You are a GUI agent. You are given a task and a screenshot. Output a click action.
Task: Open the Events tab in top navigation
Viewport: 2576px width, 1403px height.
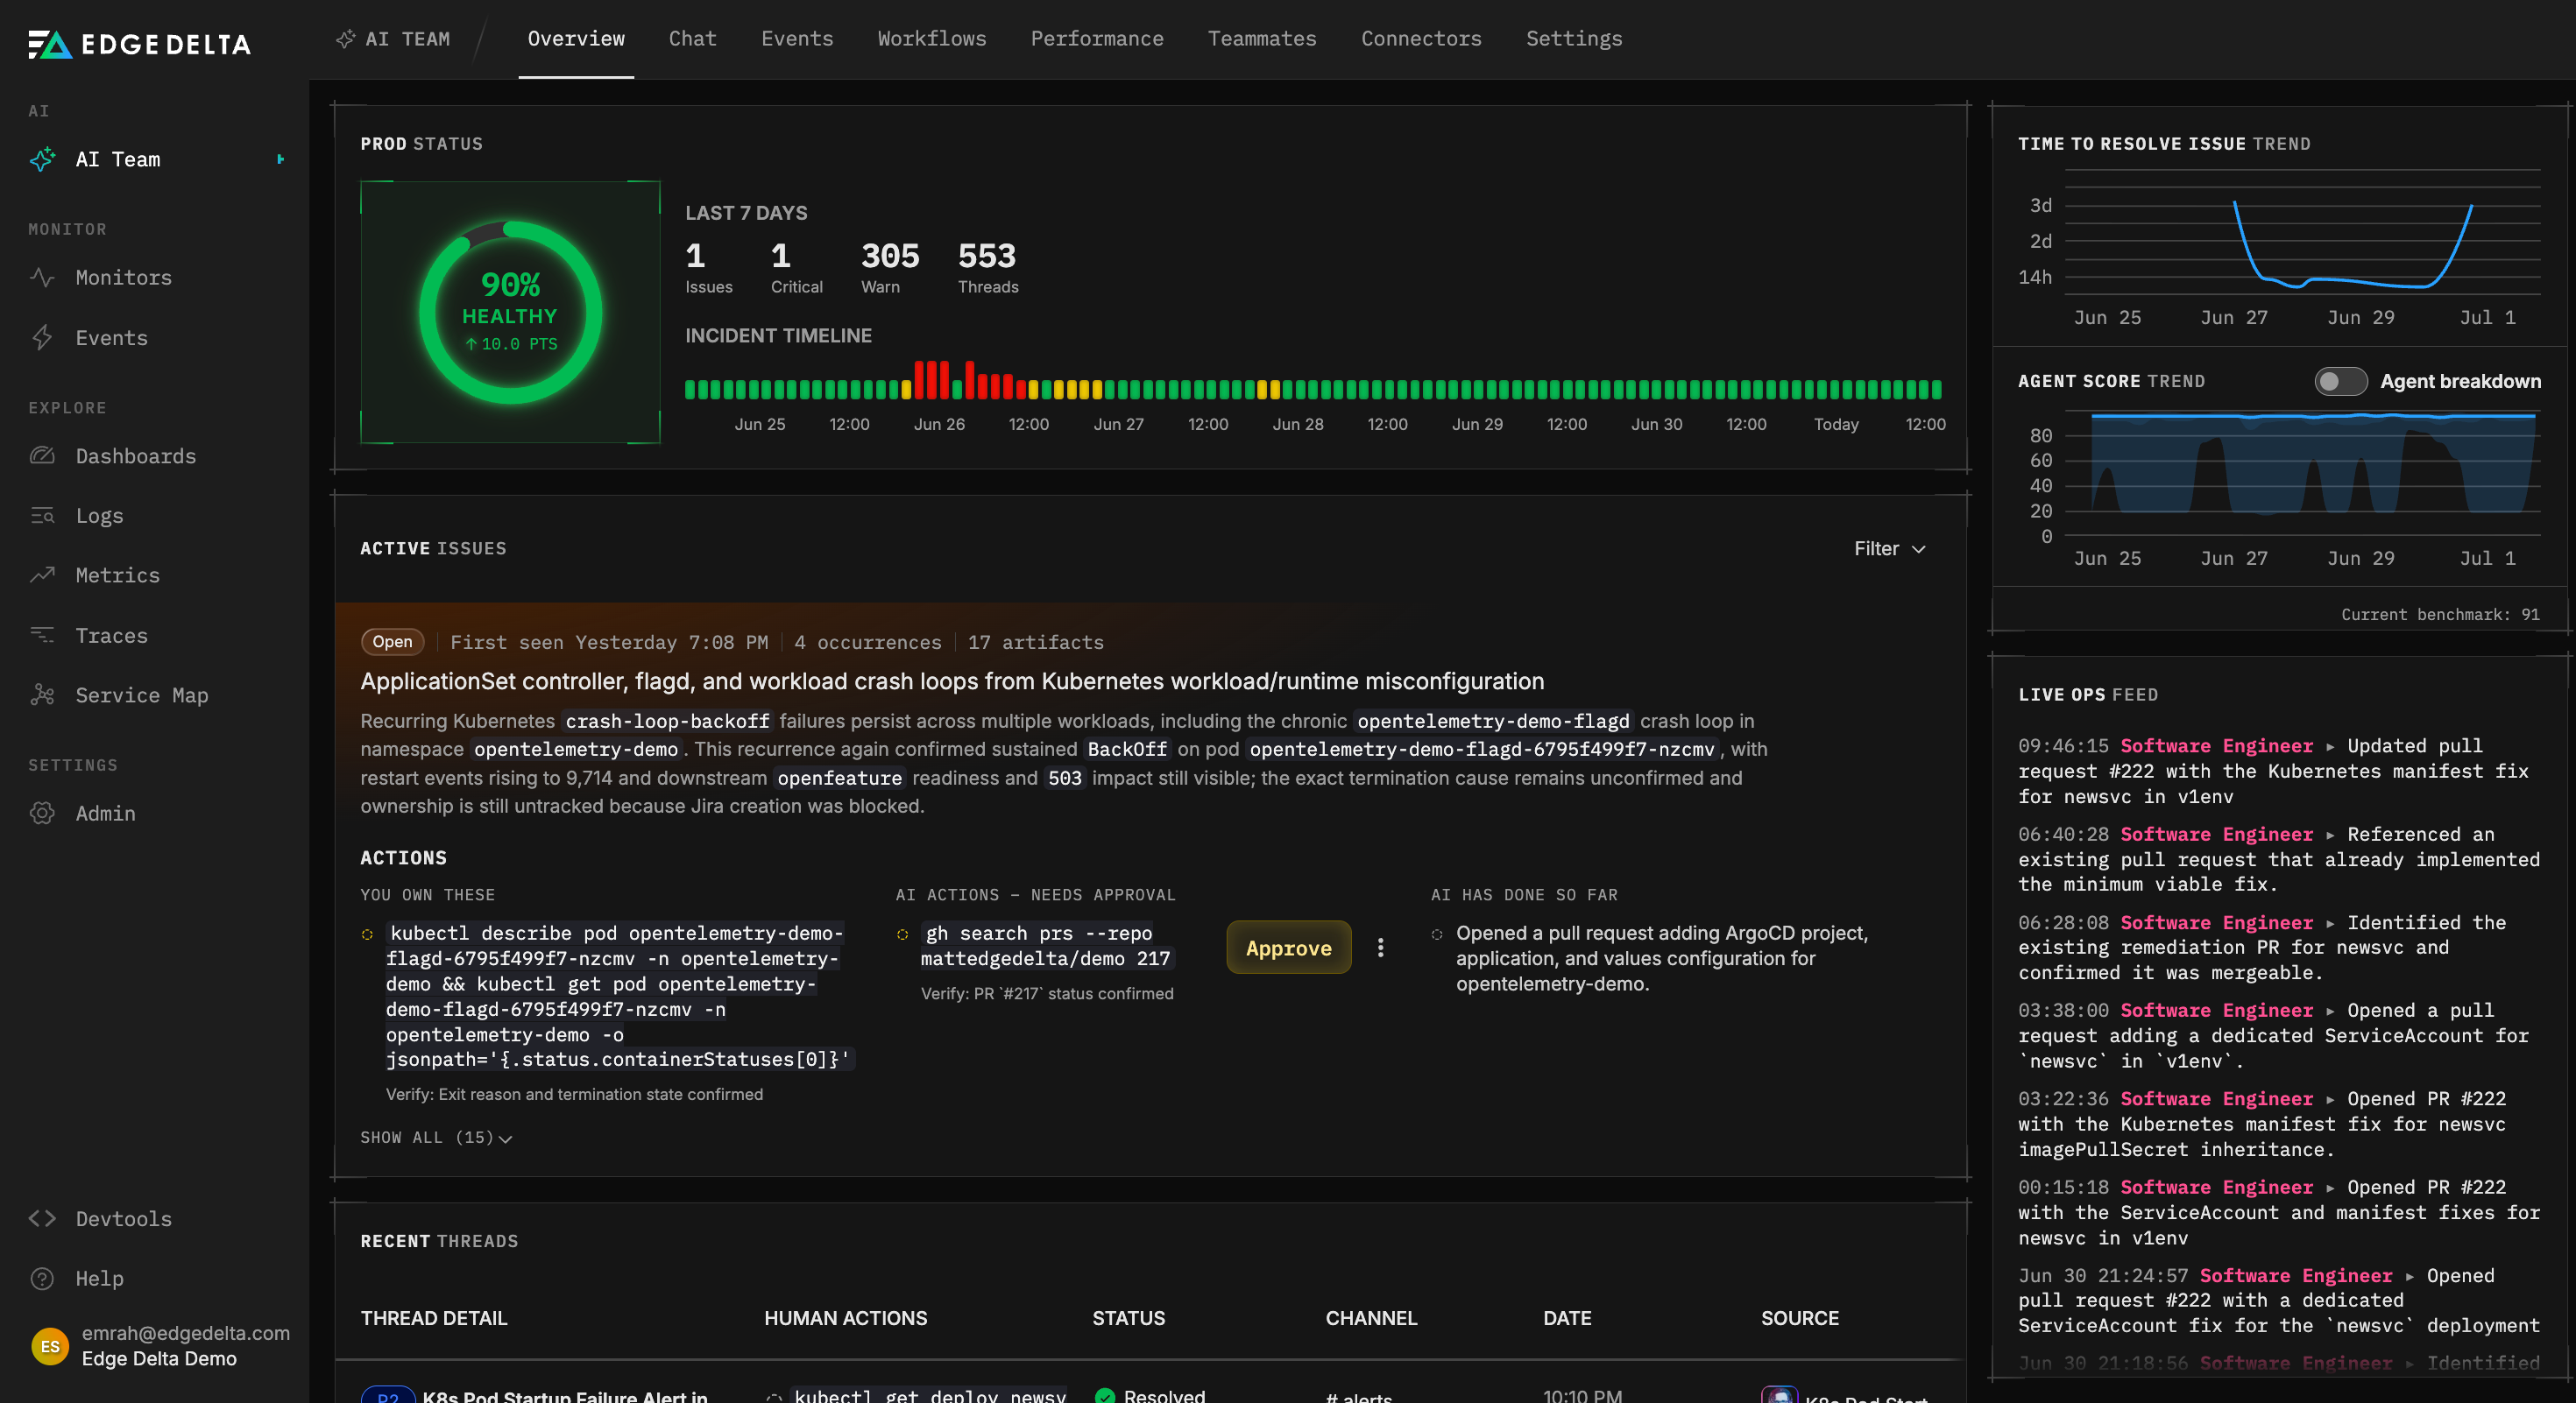(x=797, y=39)
